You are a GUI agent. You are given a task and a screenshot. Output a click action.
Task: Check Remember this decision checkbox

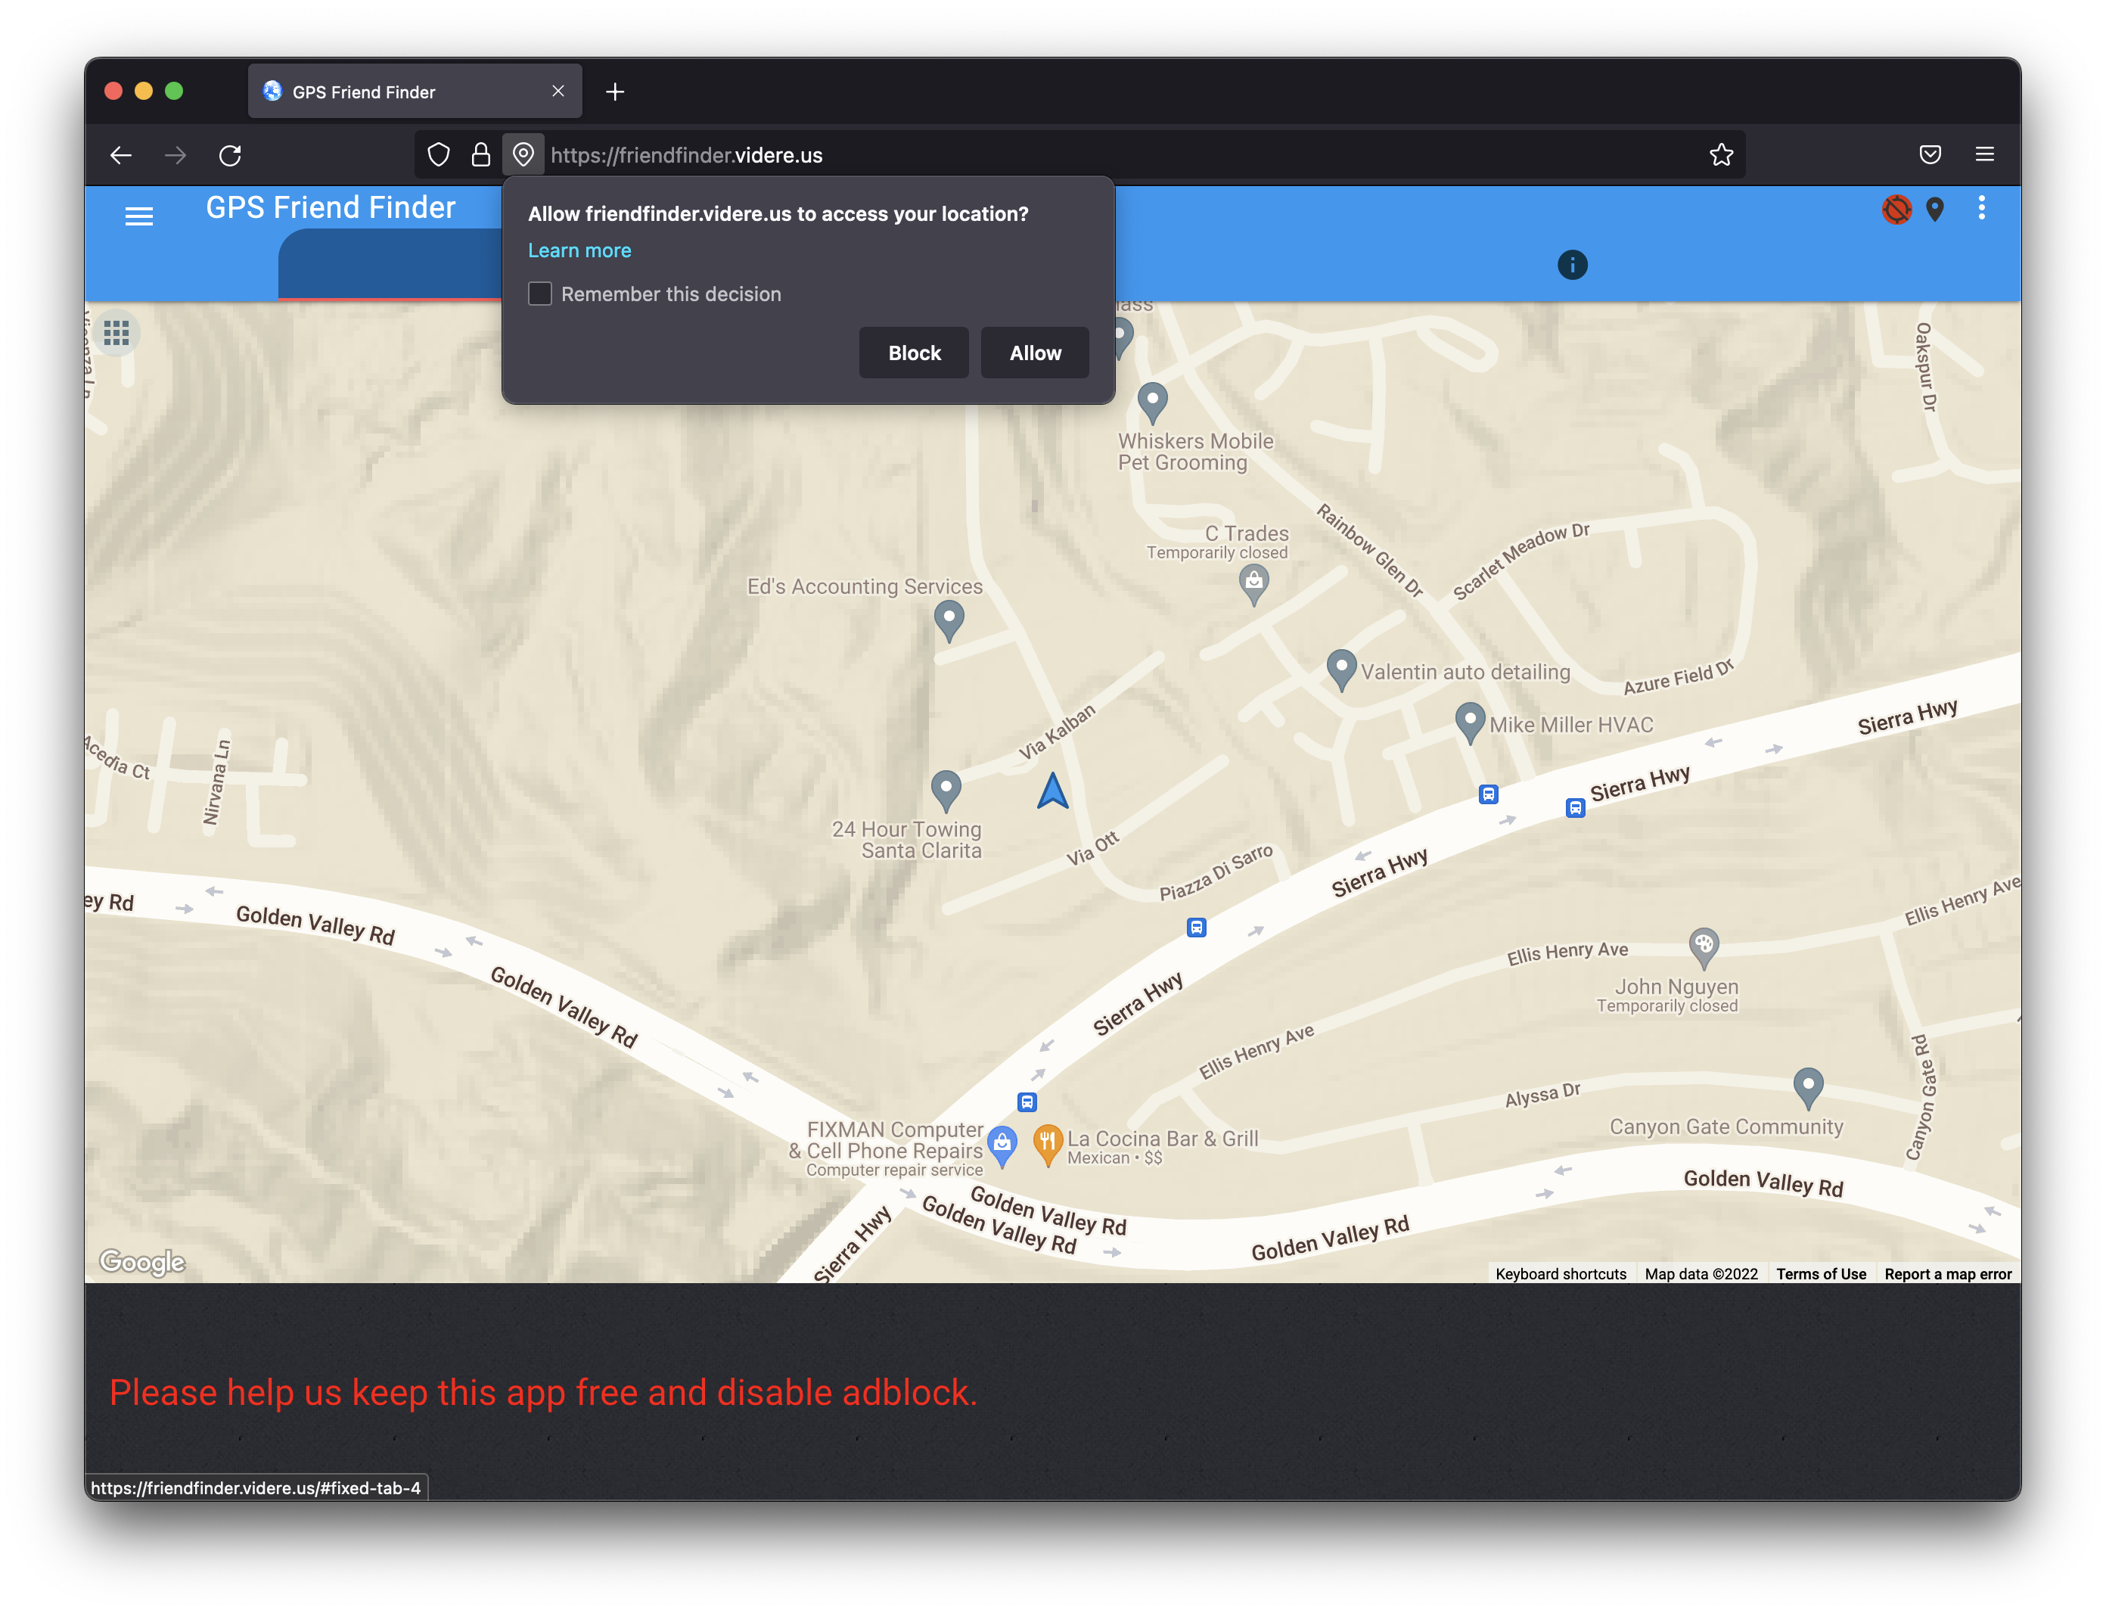click(540, 294)
